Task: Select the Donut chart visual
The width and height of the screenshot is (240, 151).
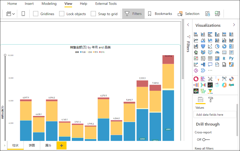Action: click(224, 46)
